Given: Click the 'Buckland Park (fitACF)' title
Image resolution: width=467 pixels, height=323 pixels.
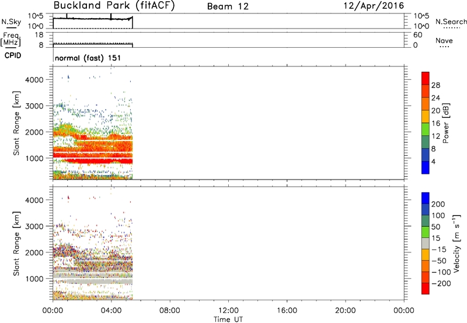Looking at the screenshot, I should coord(114,6).
